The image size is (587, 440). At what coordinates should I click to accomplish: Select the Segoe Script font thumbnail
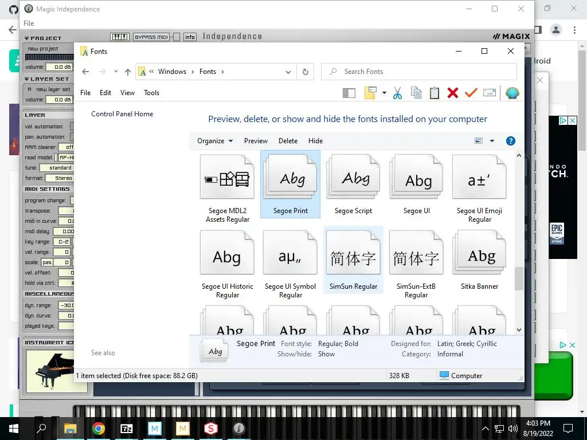coord(353,184)
